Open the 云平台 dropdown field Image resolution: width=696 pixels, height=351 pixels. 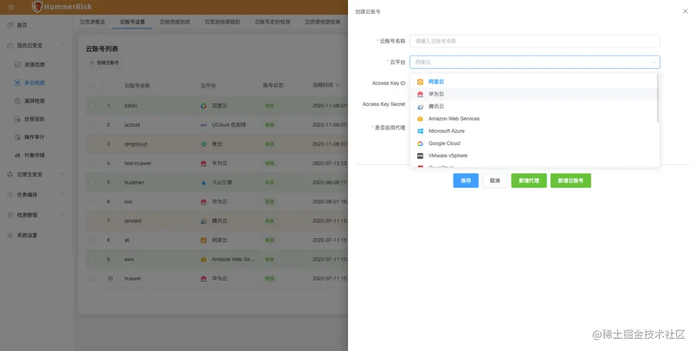click(535, 62)
